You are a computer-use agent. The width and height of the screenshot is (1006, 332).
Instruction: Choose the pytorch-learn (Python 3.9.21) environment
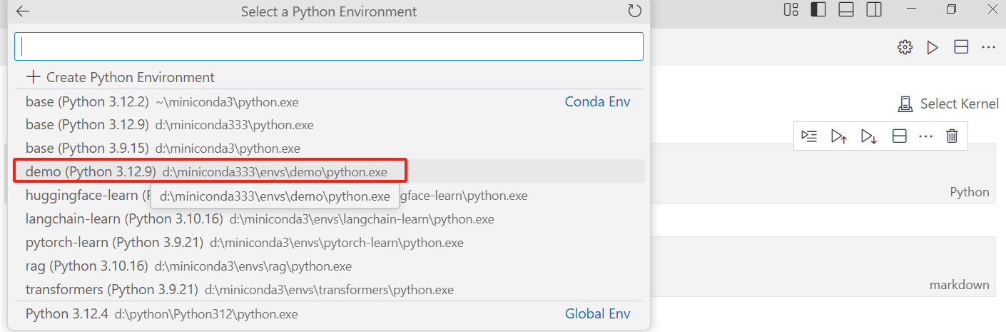(x=244, y=243)
